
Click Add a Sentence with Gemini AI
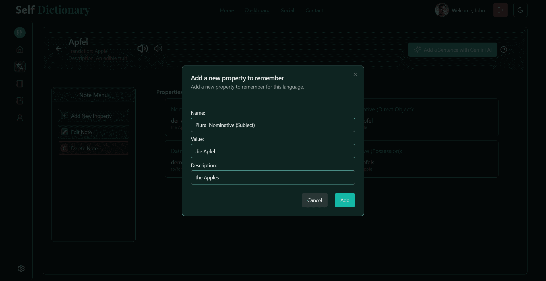[452, 50]
